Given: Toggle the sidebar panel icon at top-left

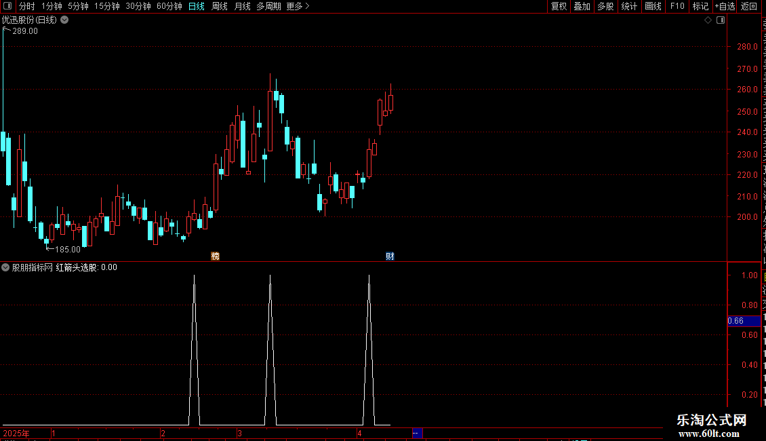Looking at the screenshot, I should pyautogui.click(x=7, y=6).
